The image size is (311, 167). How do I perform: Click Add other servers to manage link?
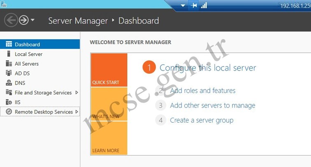(213, 105)
